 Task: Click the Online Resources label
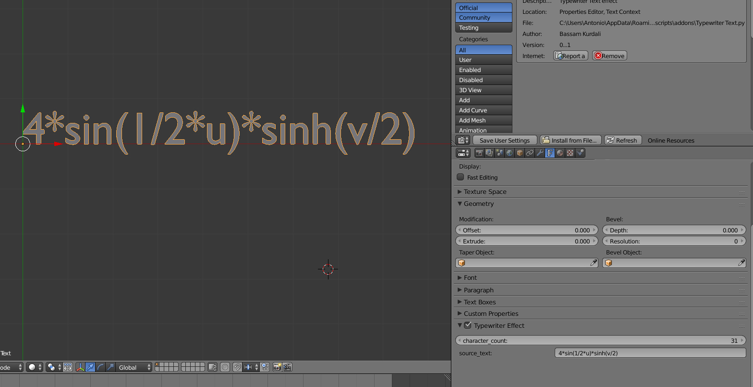point(671,140)
